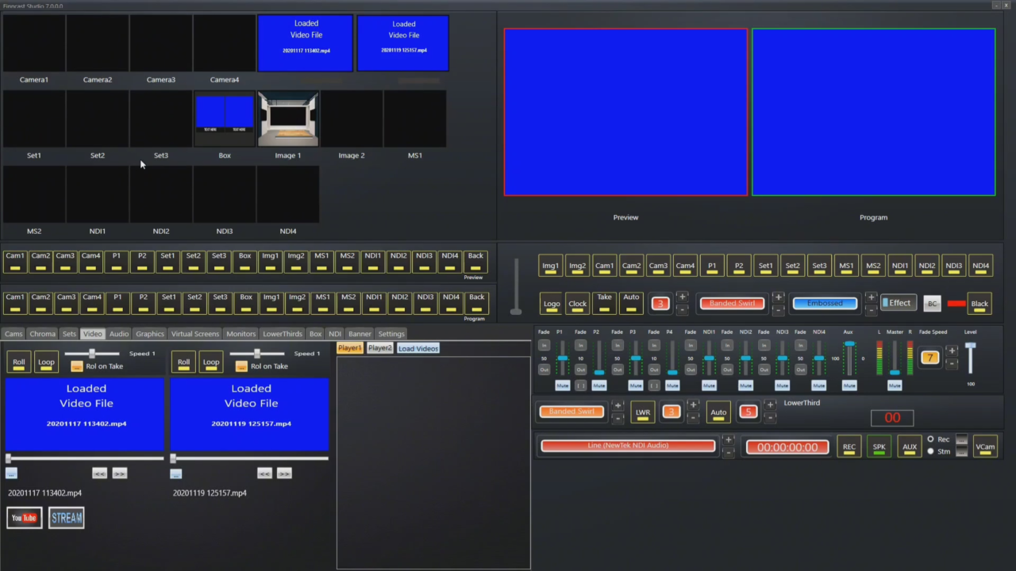Start recording with the REC button

(849, 446)
